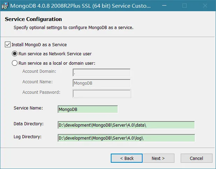Viewport: 216px width, 169px height.
Task: Click the Account Name field containing MongoDB
Action: pyautogui.click(x=101, y=83)
